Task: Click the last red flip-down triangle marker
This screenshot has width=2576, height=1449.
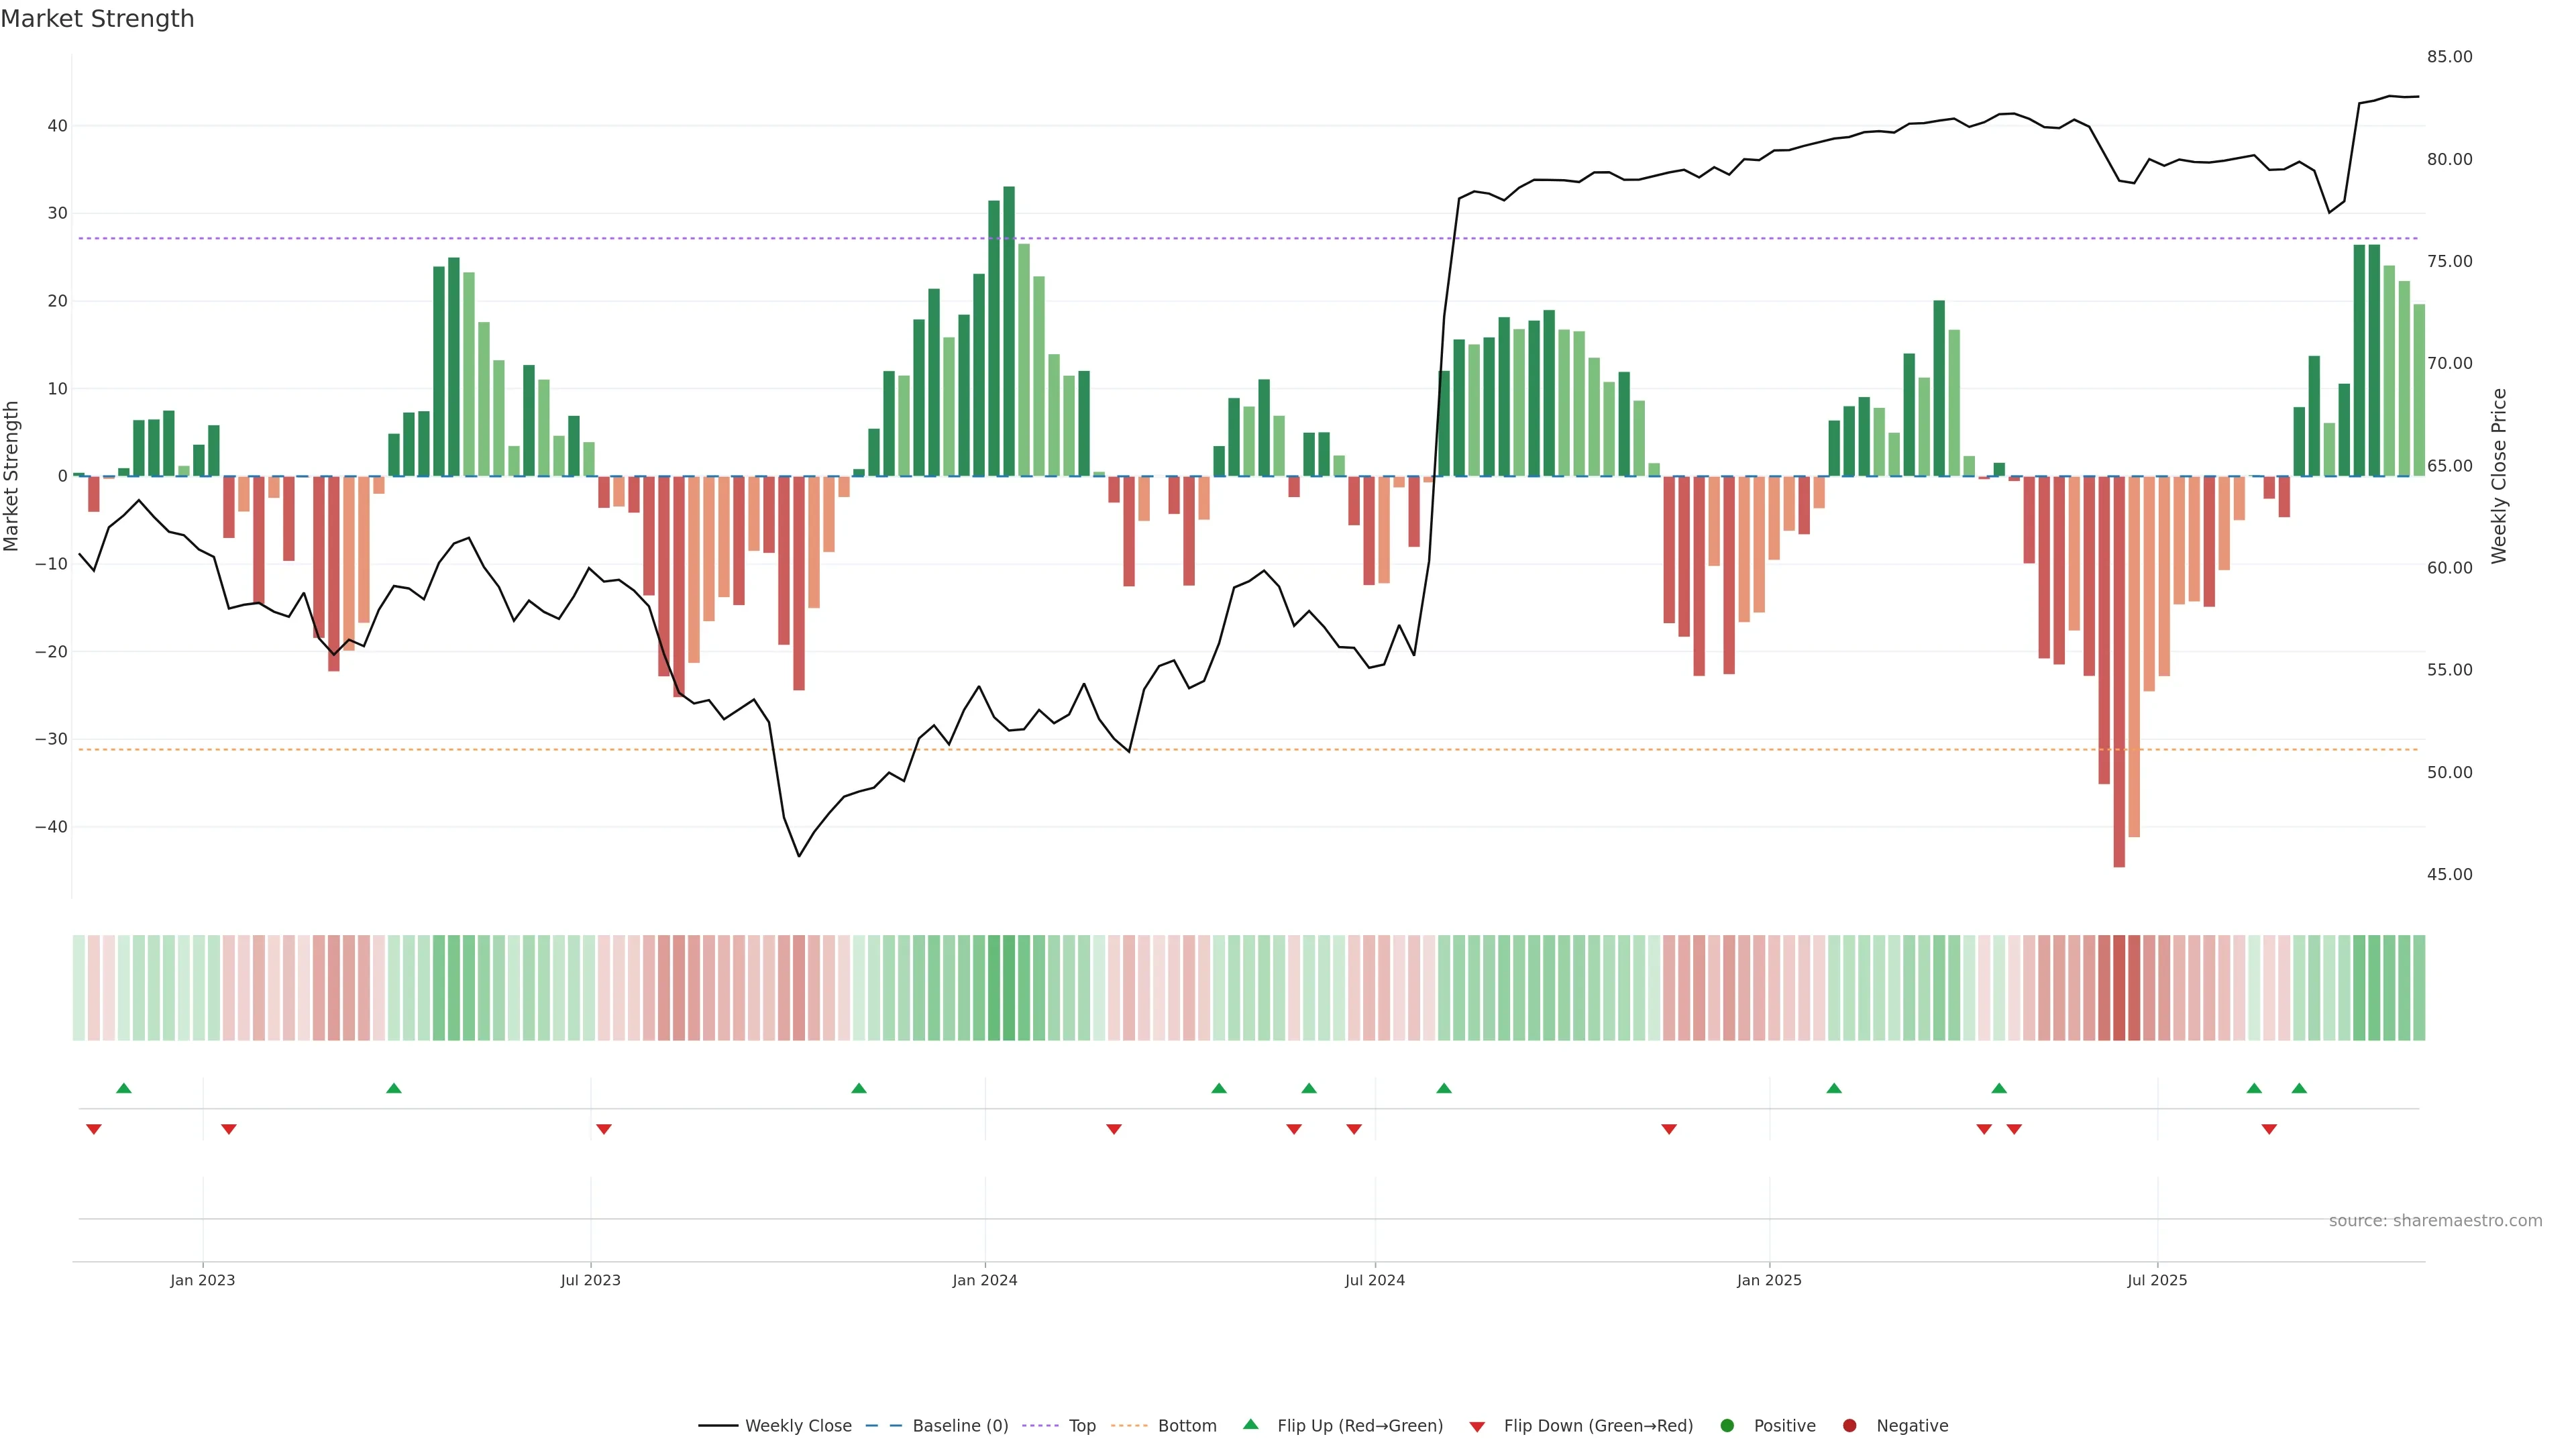Action: [x=2269, y=1129]
